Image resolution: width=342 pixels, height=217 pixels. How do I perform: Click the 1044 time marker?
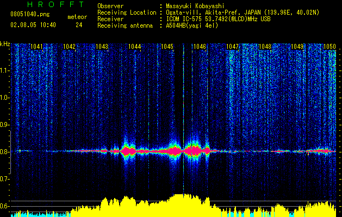[135, 47]
